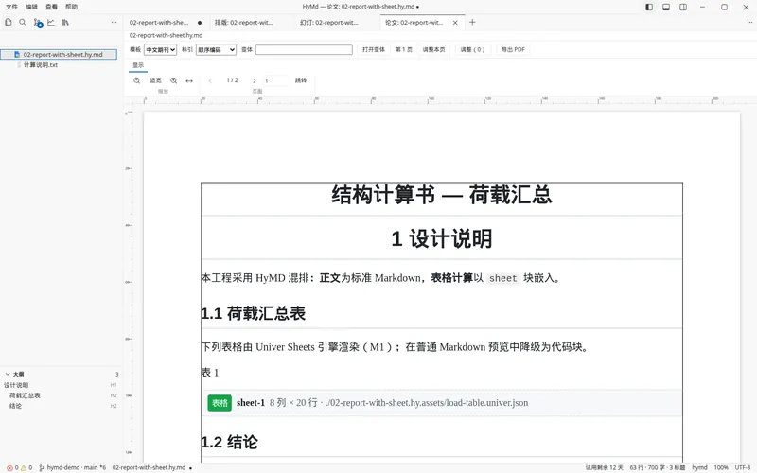Collapse the 大纲 outline section
Screen dimensions: 757x473
point(8,374)
